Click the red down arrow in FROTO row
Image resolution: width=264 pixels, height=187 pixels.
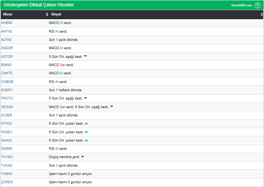pos(85,98)
